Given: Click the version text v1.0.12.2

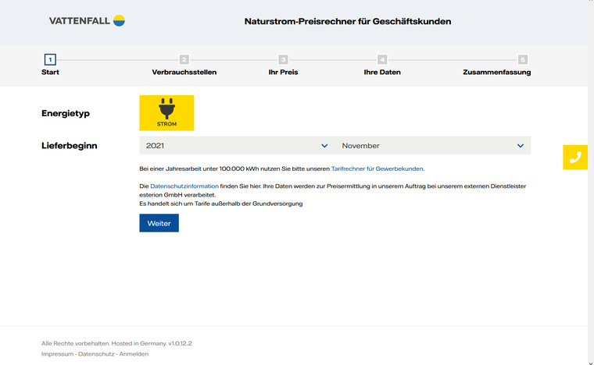Looking at the screenshot, I should 181,343.
